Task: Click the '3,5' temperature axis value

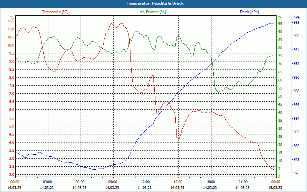Action: click(x=12, y=151)
